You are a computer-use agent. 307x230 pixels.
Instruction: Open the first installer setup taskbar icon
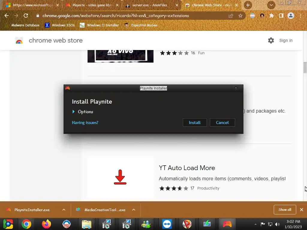(107, 224)
